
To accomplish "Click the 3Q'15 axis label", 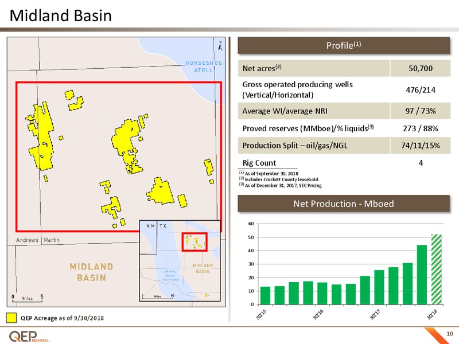I will (x=262, y=314).
